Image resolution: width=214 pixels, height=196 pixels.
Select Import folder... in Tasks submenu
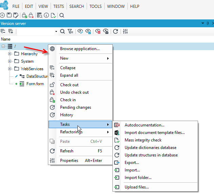155,178
